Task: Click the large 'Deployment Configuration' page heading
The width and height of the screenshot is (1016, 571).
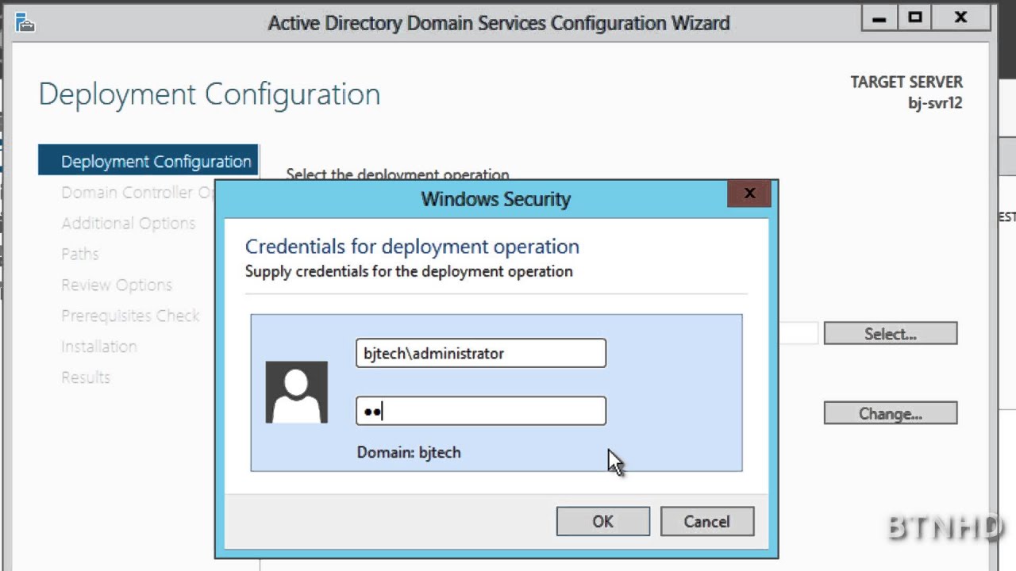Action: point(210,94)
